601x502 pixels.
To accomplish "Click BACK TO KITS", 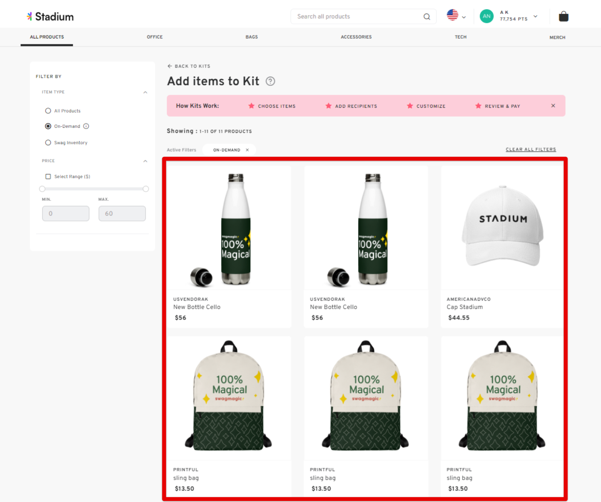I will [189, 66].
